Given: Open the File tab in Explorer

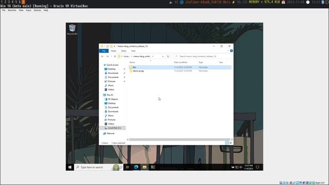Looking at the screenshot, I should [x=104, y=51].
